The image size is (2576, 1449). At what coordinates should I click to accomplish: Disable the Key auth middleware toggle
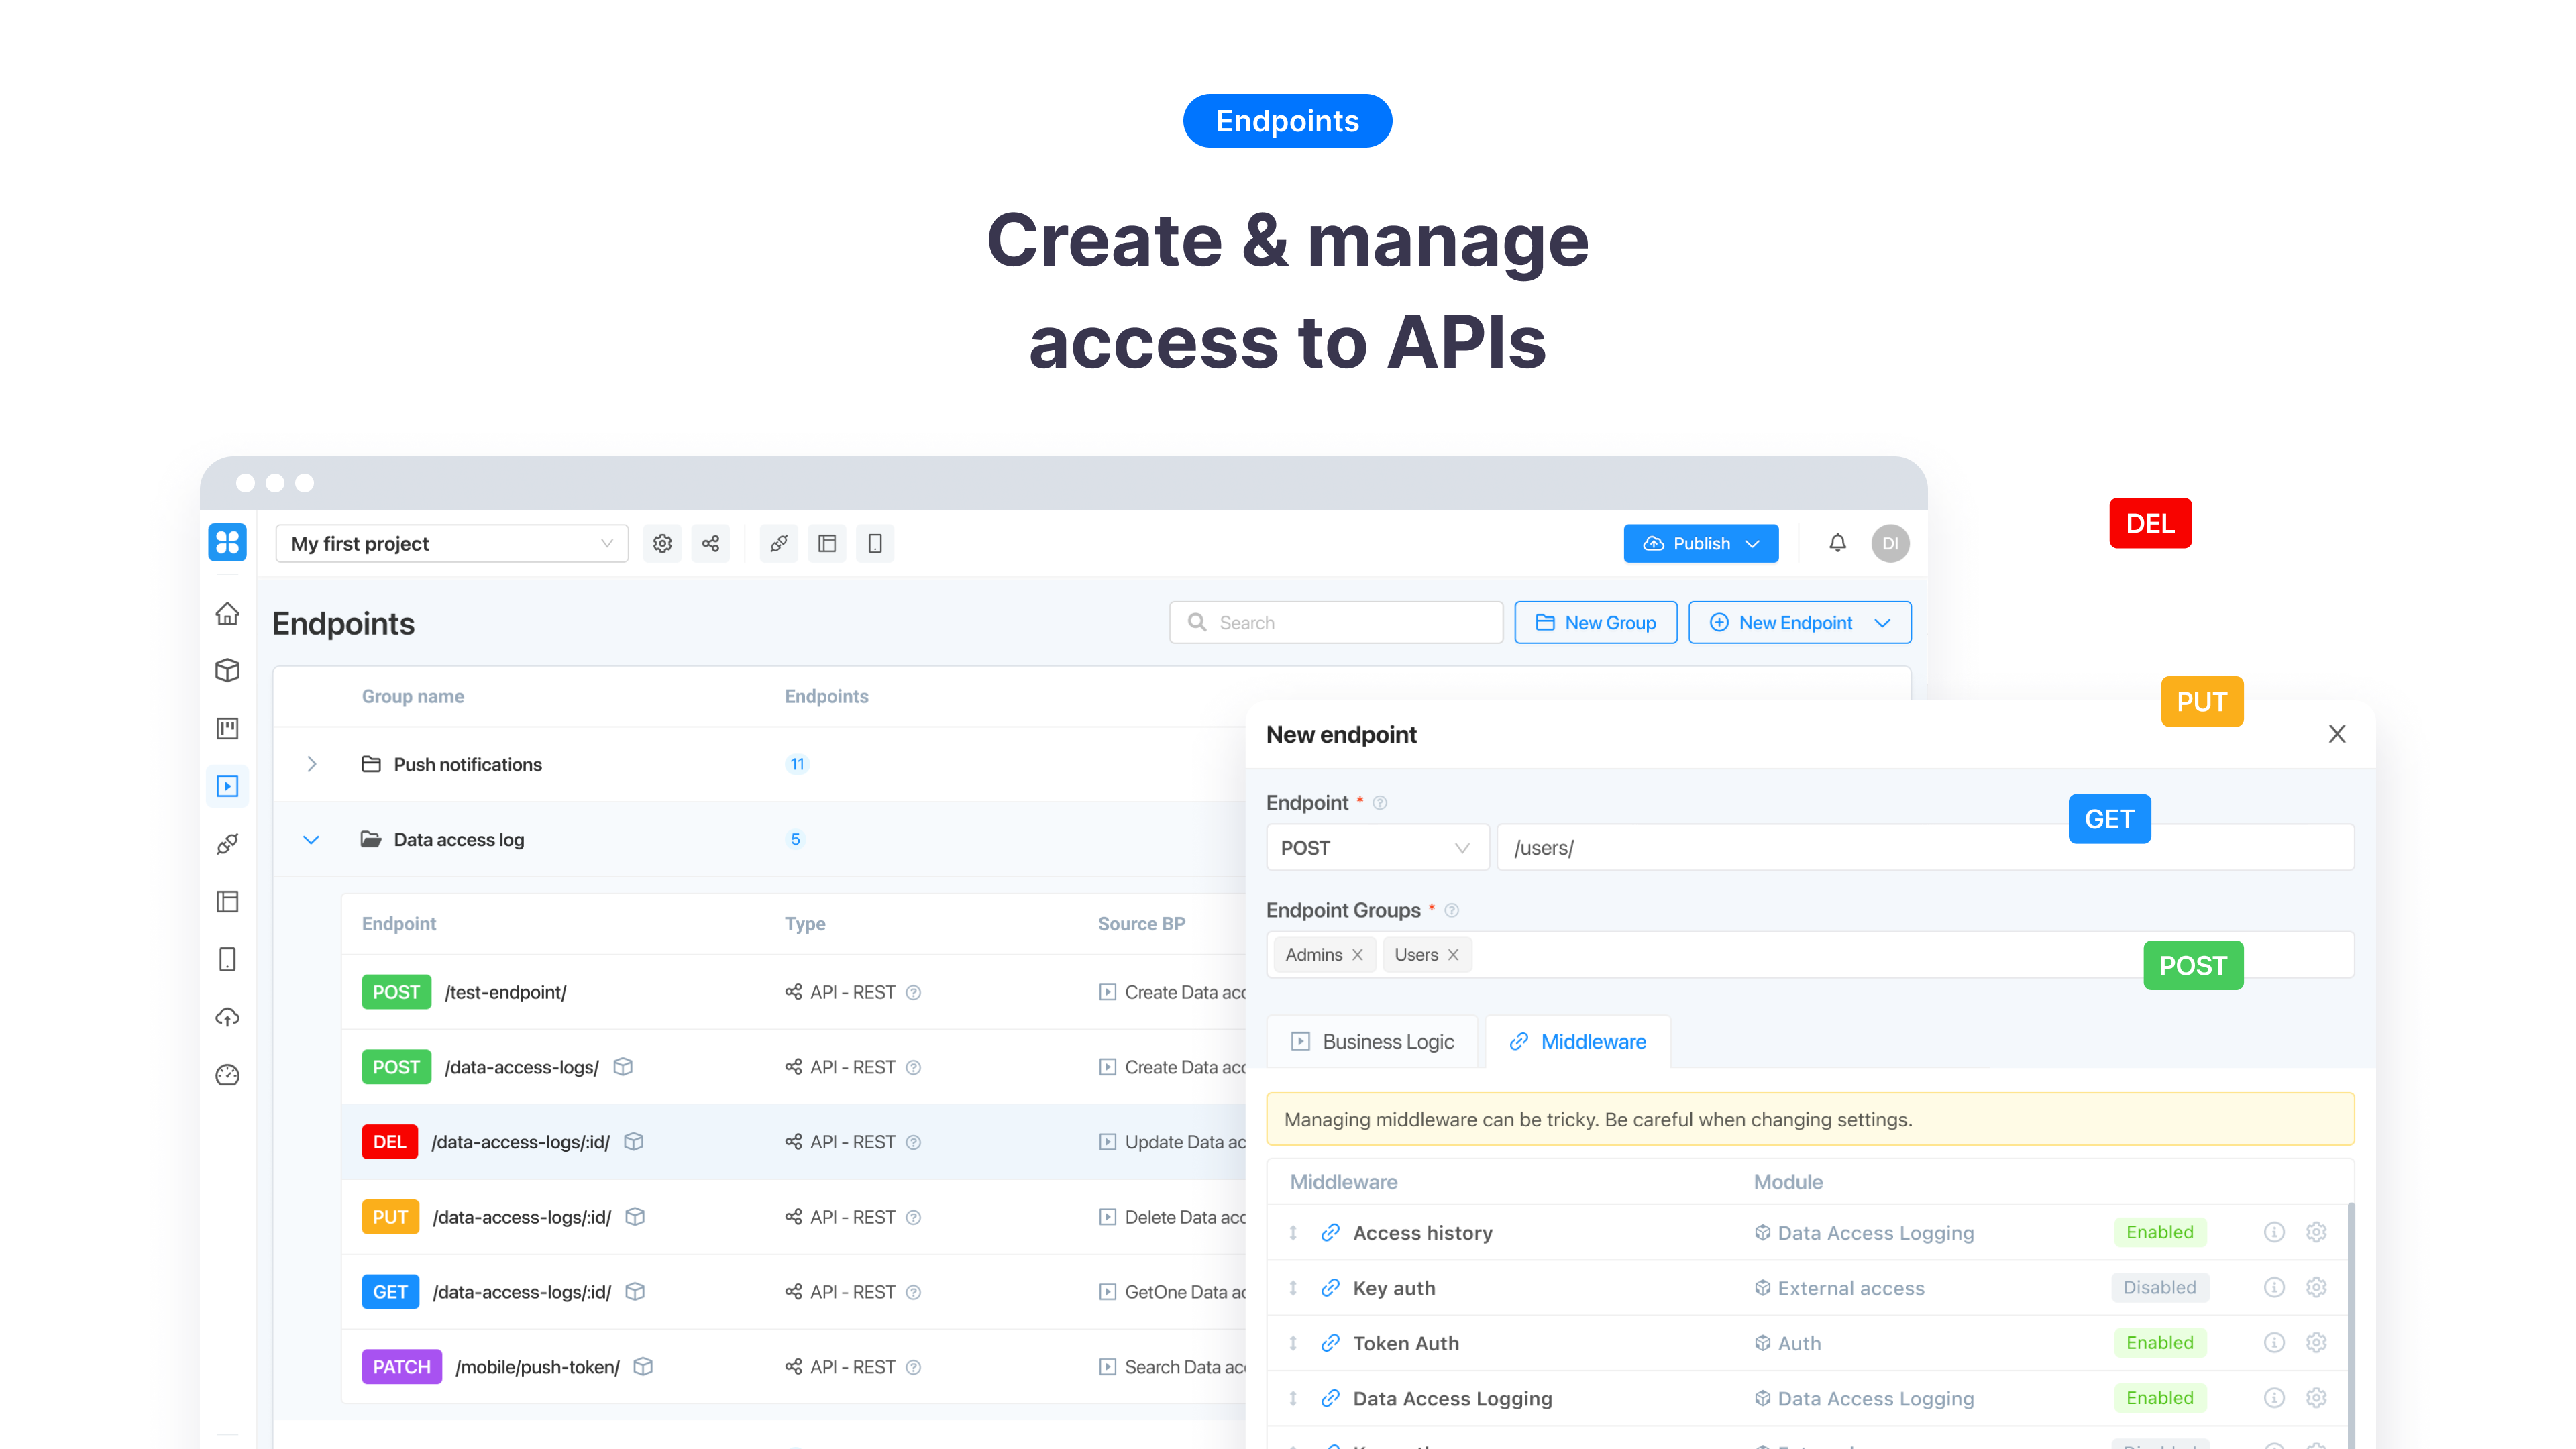[x=2159, y=1286]
